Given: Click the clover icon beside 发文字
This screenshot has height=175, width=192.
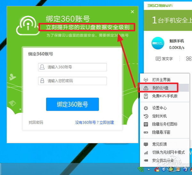Looking at the screenshot, I should (188, 59).
